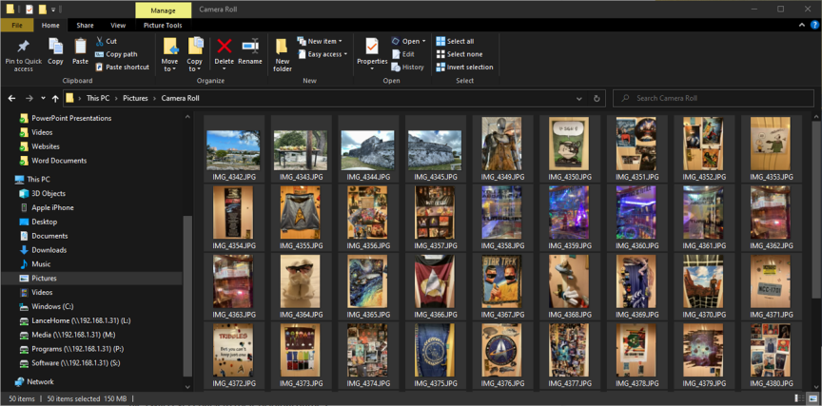Open Properties from the ribbon

372,46
